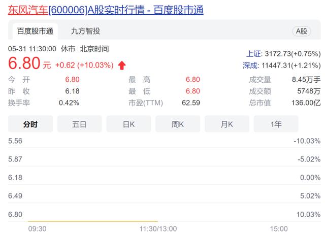The height and width of the screenshot is (235, 325).
Task: Select the 分时 chart tab
Action: 30,124
